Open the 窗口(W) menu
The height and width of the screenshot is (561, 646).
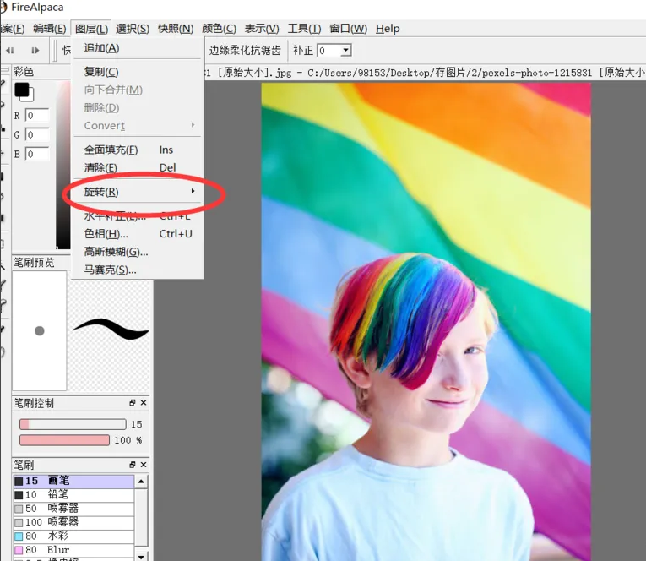348,29
